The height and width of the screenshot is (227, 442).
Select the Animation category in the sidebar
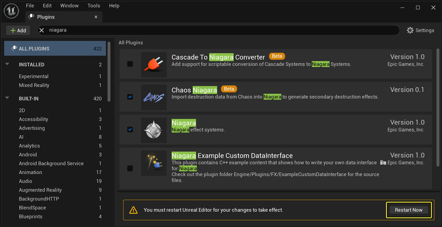click(x=30, y=172)
